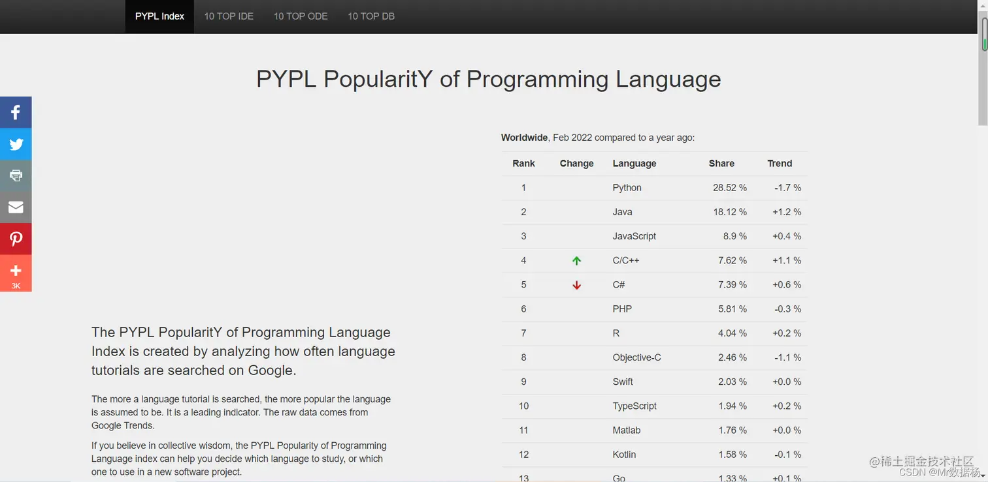The image size is (988, 482).
Task: Click PHP's -0.3 % trend value
Action: point(788,309)
